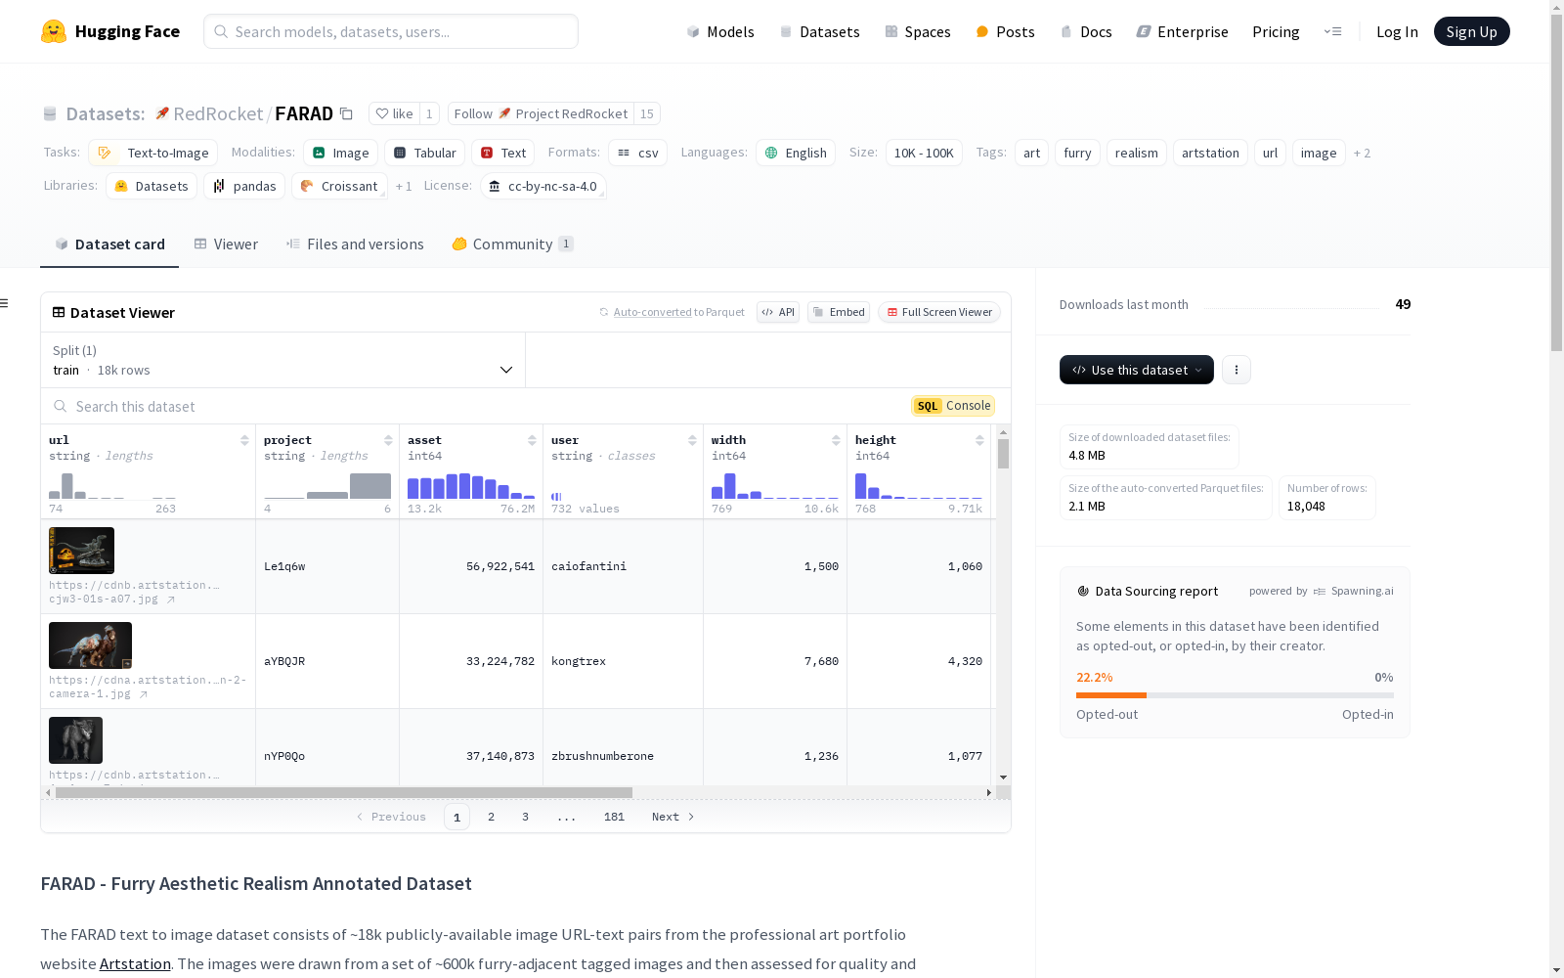This screenshot has height=978, width=1564.
Task: Switch to the Viewer tab
Action: click(226, 244)
